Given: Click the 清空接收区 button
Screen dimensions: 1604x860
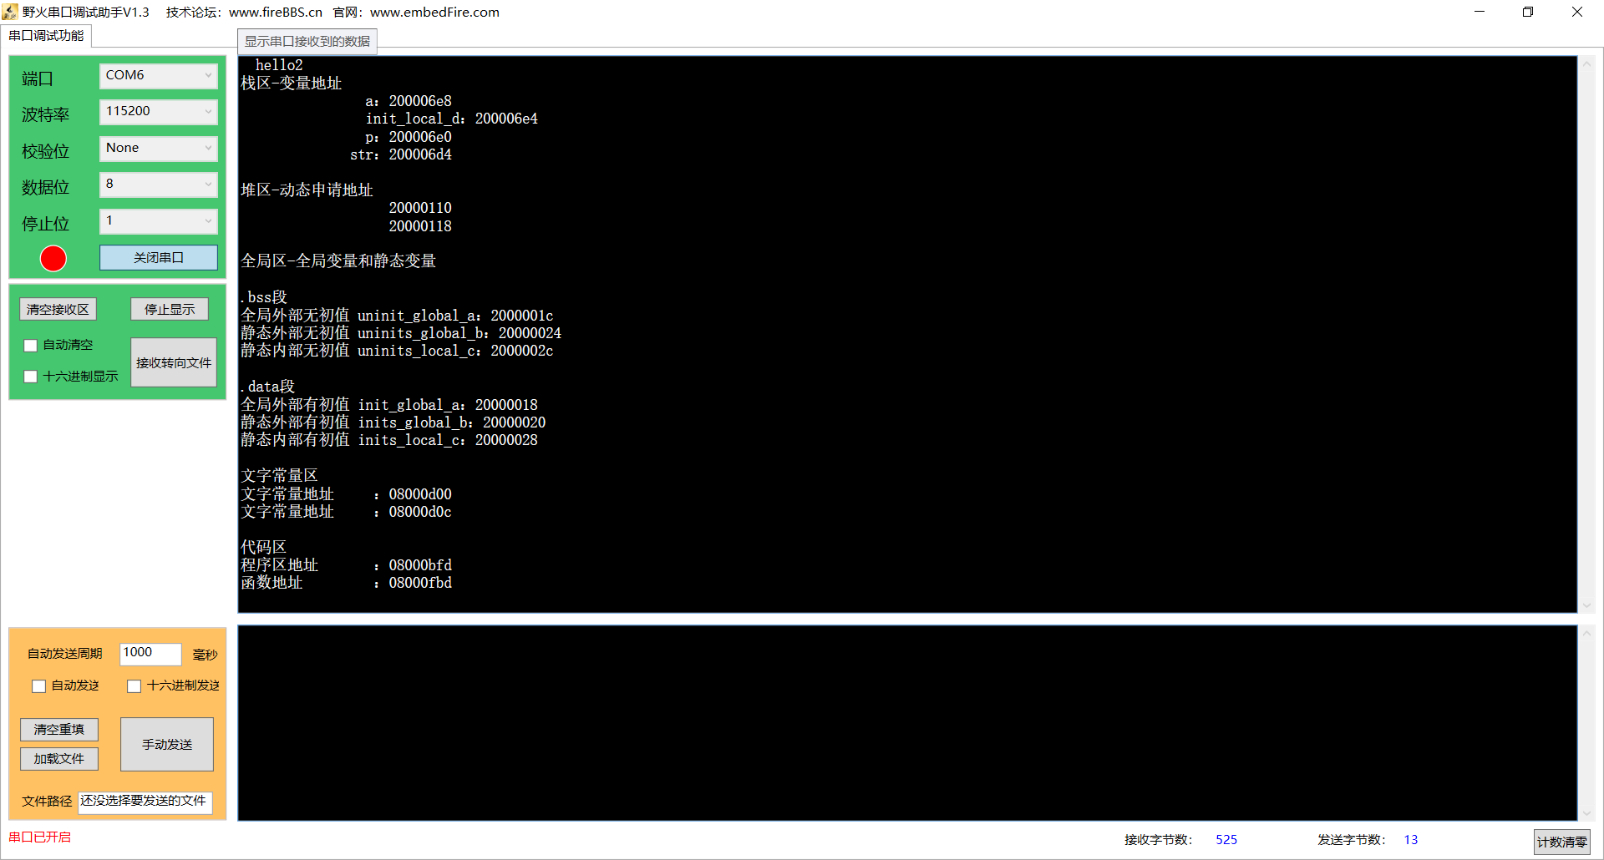Looking at the screenshot, I should click(x=58, y=309).
